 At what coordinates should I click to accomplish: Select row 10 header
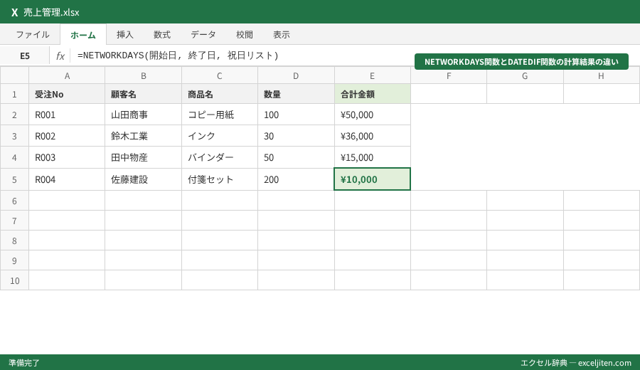[x=14, y=280]
